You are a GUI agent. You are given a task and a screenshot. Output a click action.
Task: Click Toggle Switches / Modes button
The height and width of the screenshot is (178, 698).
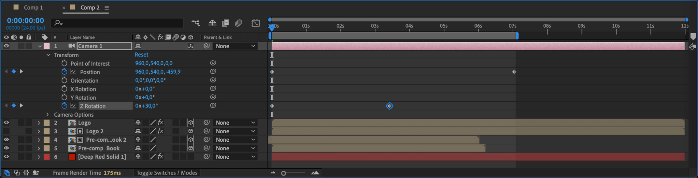click(x=167, y=173)
